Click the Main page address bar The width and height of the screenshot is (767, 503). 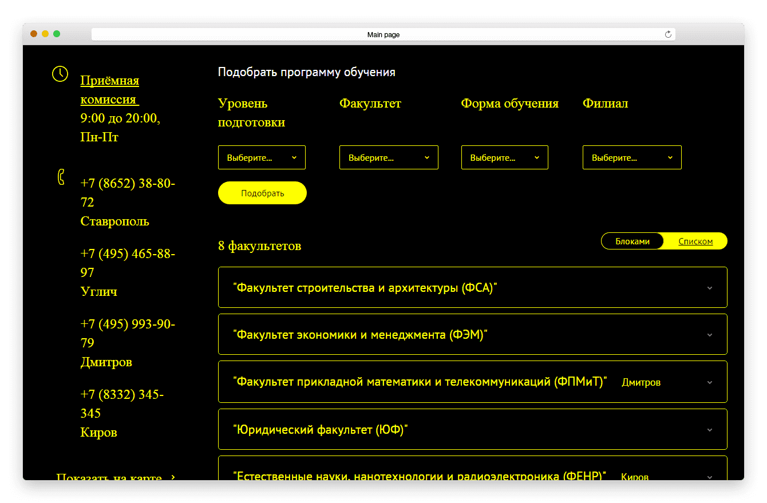[x=383, y=34]
